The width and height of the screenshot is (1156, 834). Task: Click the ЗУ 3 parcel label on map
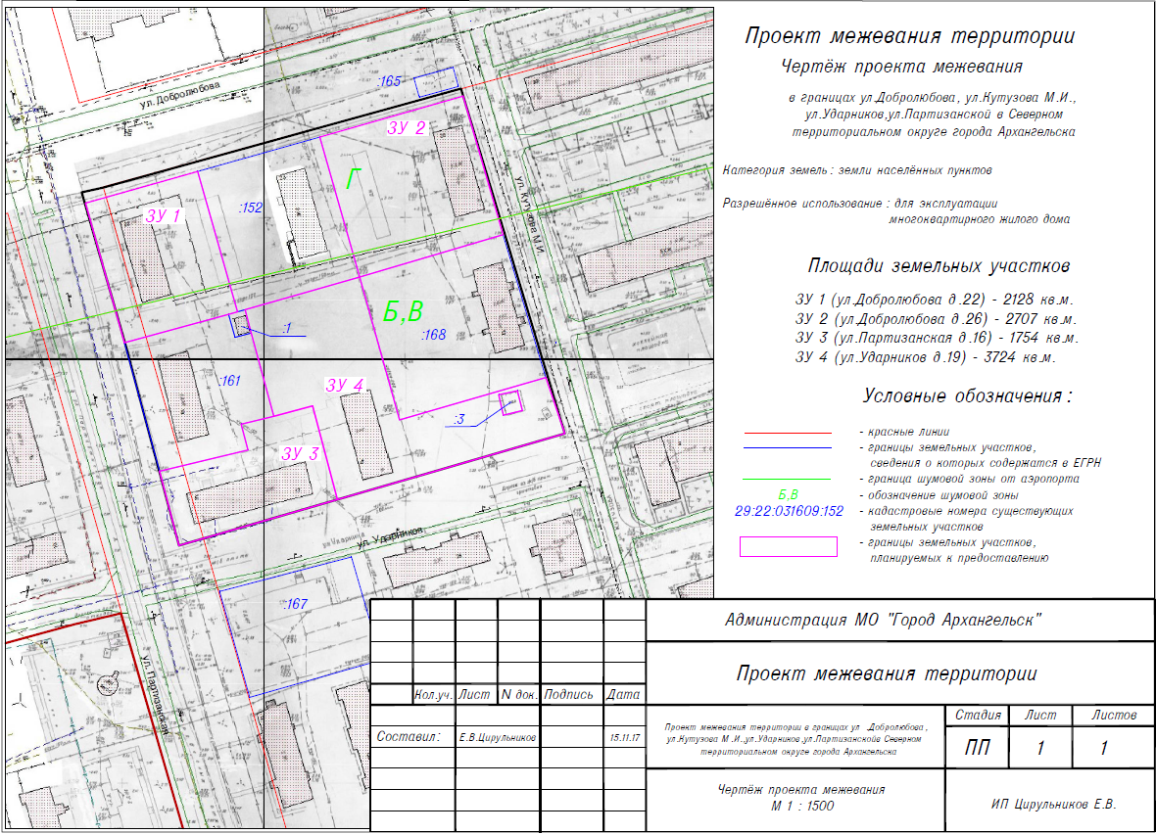pyautogui.click(x=300, y=453)
